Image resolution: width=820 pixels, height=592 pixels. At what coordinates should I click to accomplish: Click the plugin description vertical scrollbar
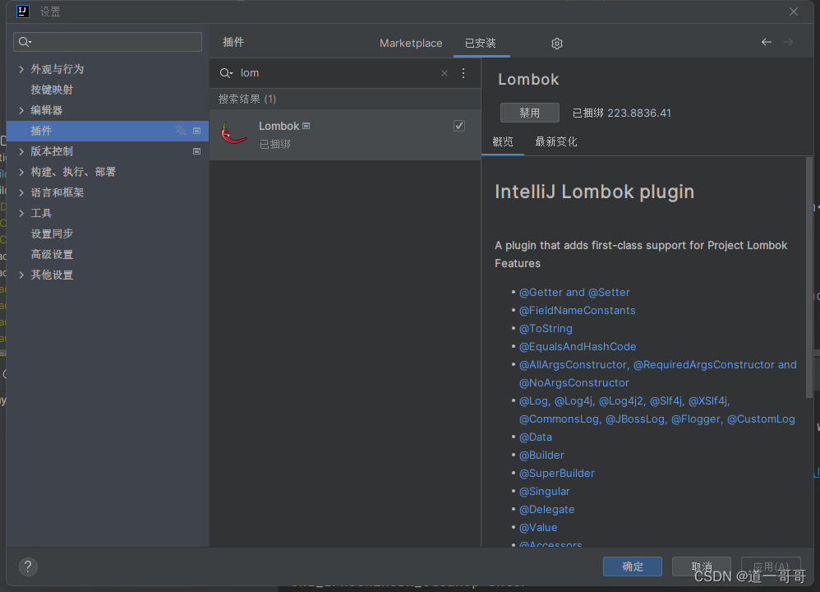click(x=809, y=247)
